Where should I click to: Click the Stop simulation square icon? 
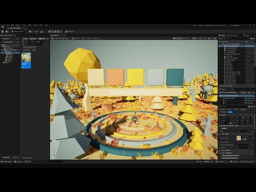(x=55, y=32)
